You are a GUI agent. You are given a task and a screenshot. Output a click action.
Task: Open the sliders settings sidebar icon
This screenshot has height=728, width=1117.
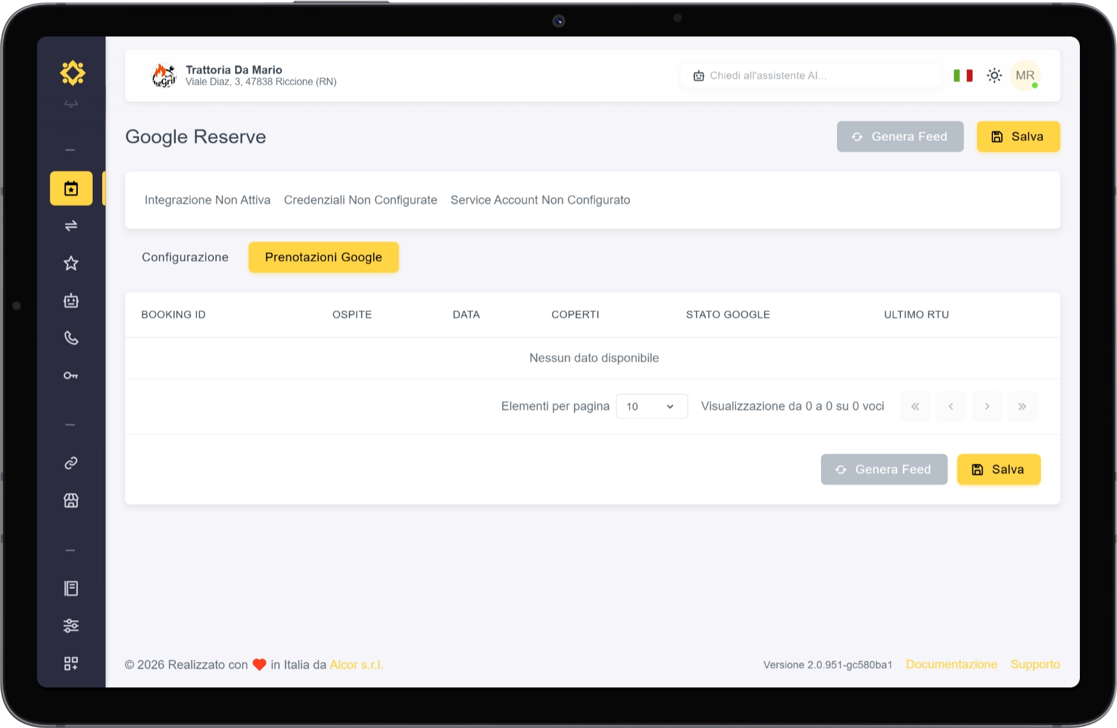tap(71, 626)
